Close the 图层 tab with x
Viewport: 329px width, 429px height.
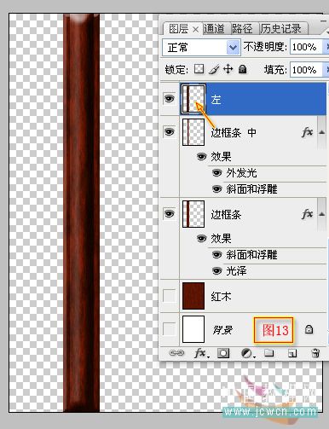[x=195, y=29]
